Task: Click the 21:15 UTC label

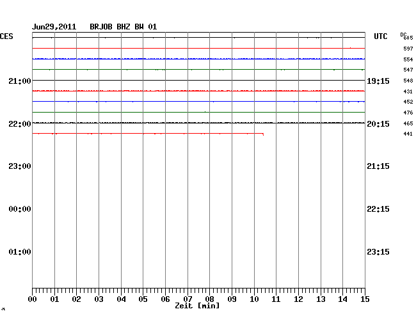Action: point(378,166)
